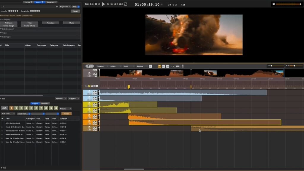Open the Snap dropdown menu
Image resolution: width=304 pixels, height=171 pixels.
(129, 66)
